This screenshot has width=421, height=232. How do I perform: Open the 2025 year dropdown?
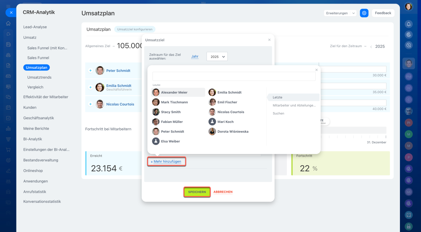pos(217,57)
